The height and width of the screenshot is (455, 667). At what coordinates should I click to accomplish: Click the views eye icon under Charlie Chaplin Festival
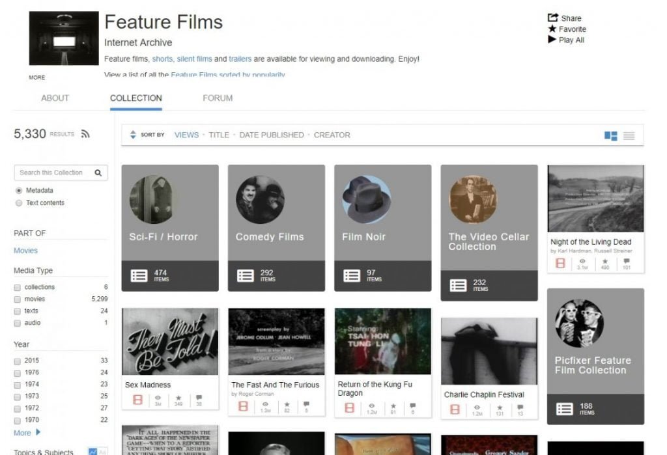point(477,407)
